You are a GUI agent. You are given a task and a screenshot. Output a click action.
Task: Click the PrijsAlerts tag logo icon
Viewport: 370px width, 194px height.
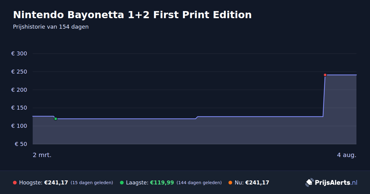click(309, 183)
